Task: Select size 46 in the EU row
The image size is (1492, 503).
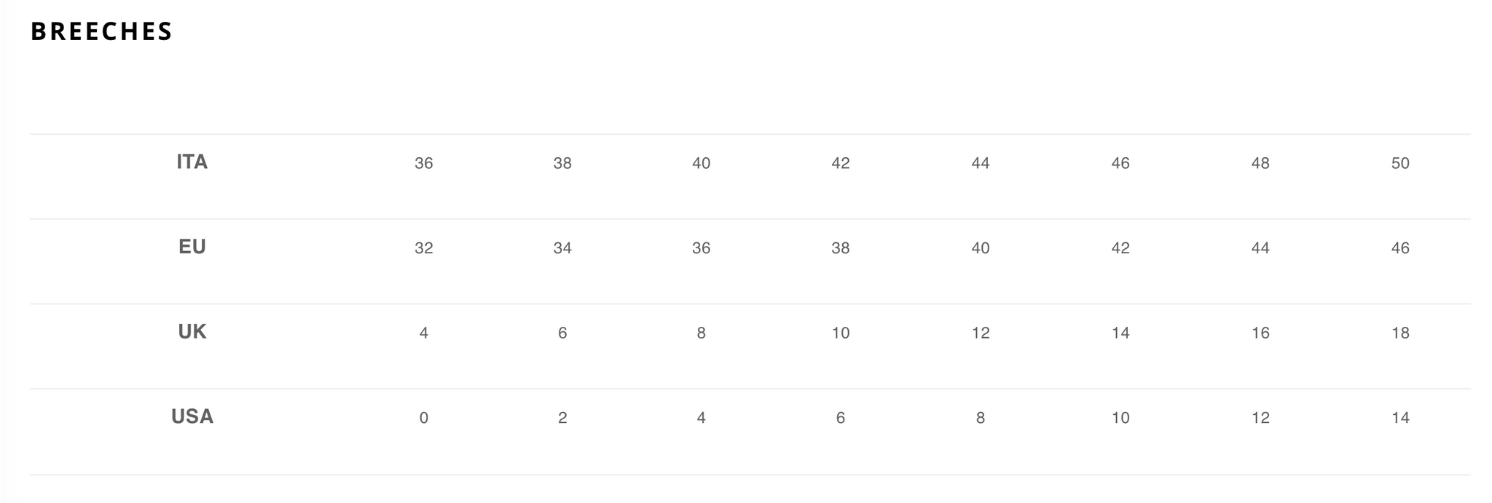Action: pyautogui.click(x=1400, y=248)
